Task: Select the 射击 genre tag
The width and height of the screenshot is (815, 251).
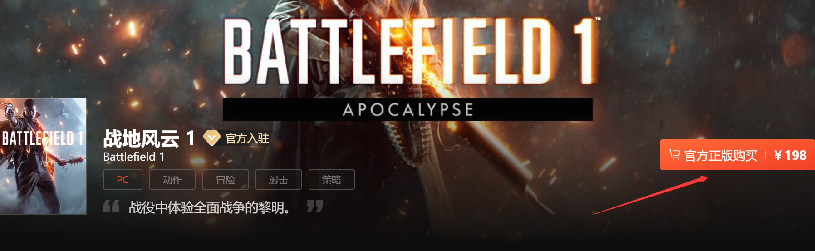Action: click(279, 180)
